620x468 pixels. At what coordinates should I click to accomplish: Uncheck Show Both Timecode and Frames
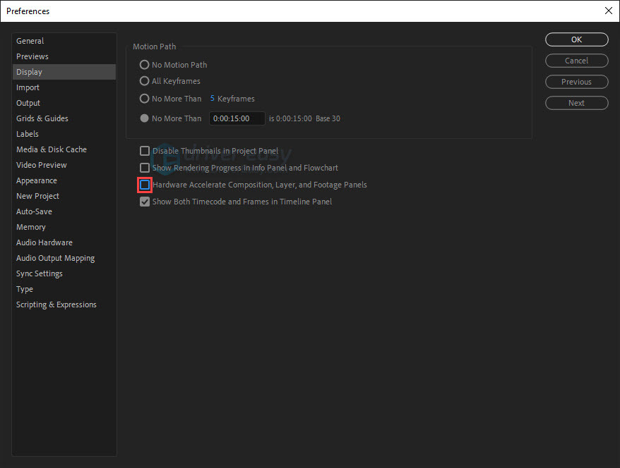pos(145,202)
